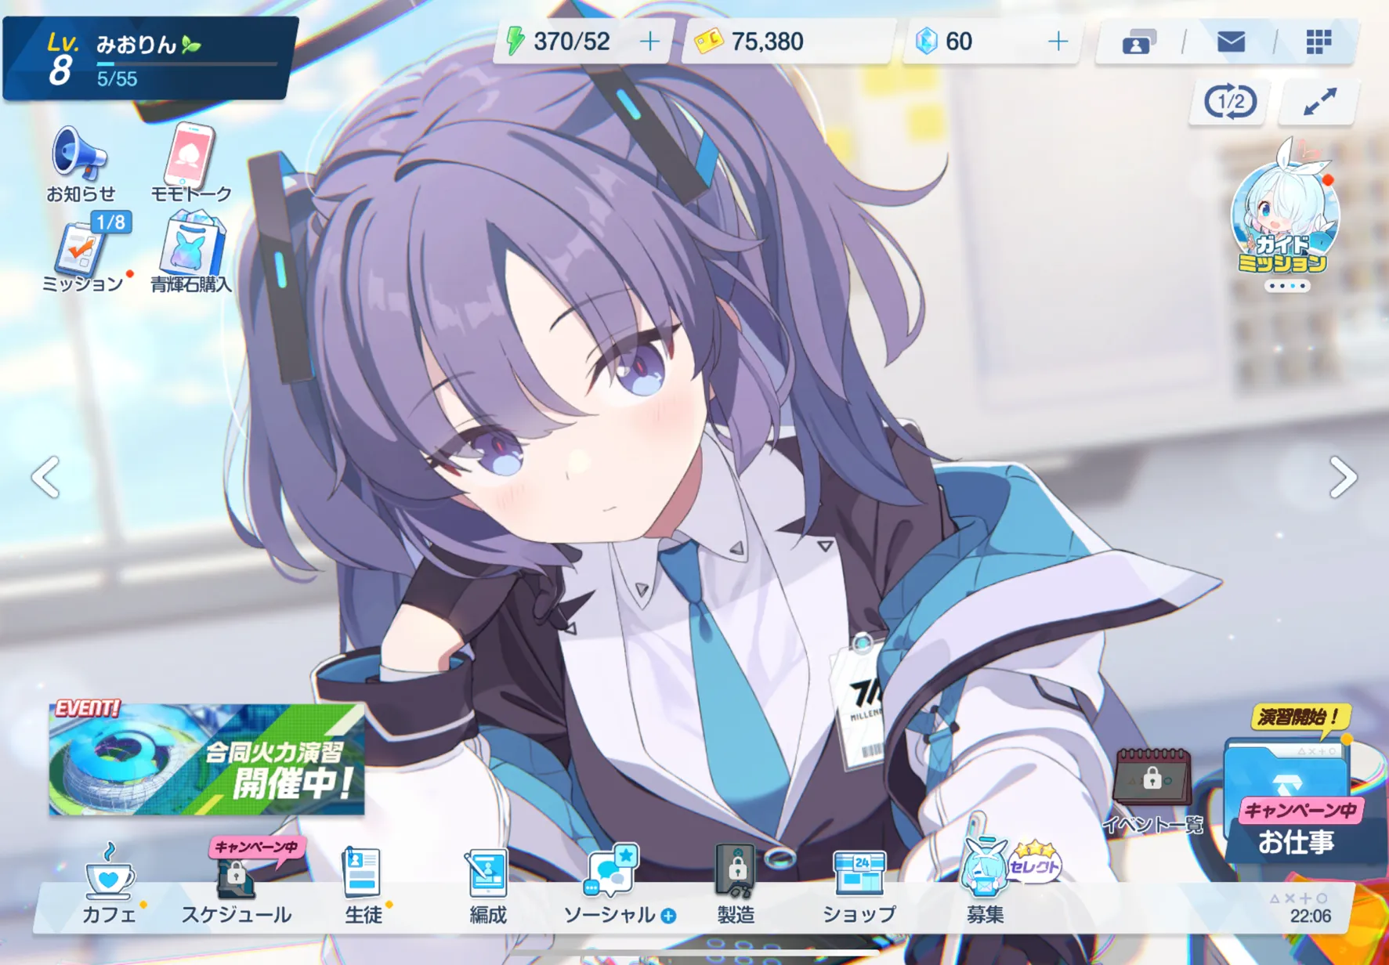Go to previous lobby screen arrow

click(x=46, y=477)
